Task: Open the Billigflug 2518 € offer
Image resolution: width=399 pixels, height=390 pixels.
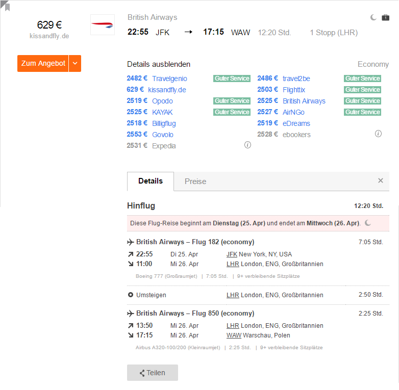Action: (152, 123)
